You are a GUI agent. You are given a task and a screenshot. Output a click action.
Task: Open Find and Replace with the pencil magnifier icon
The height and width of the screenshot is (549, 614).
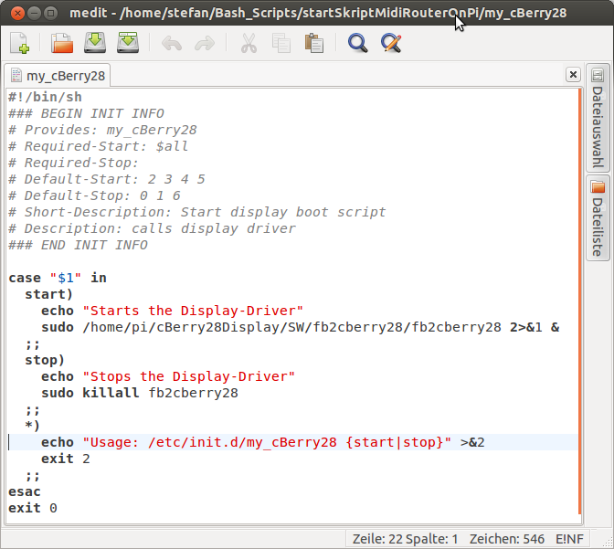click(391, 43)
